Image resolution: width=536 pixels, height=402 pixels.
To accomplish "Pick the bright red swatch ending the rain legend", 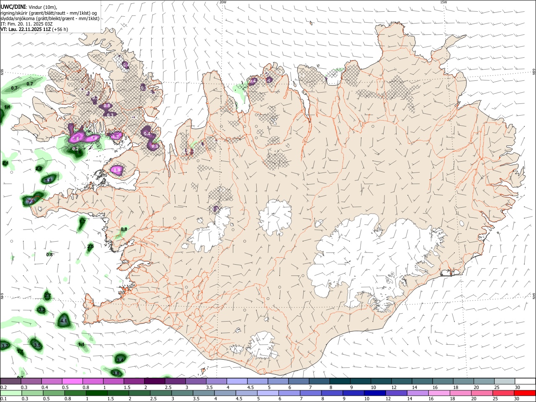I will pyautogui.click(x=526, y=393).
